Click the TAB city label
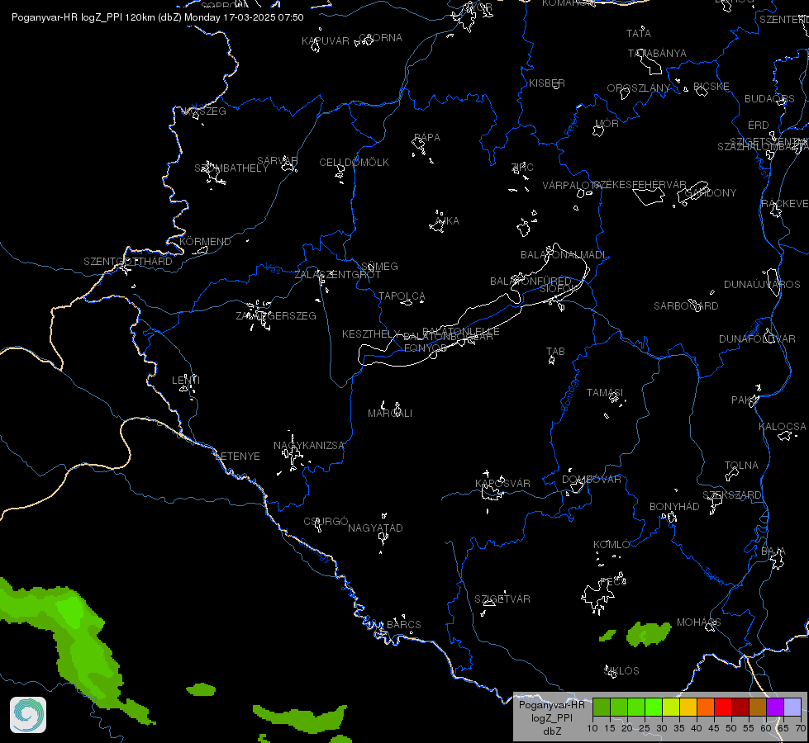The width and height of the screenshot is (809, 743). pyautogui.click(x=555, y=352)
